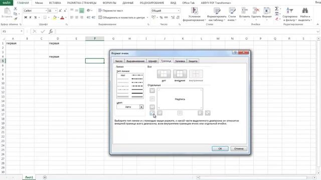The height and width of the screenshot is (180, 321).
Task: Open 'Условное форматирование' dropdown
Action: 194,14
